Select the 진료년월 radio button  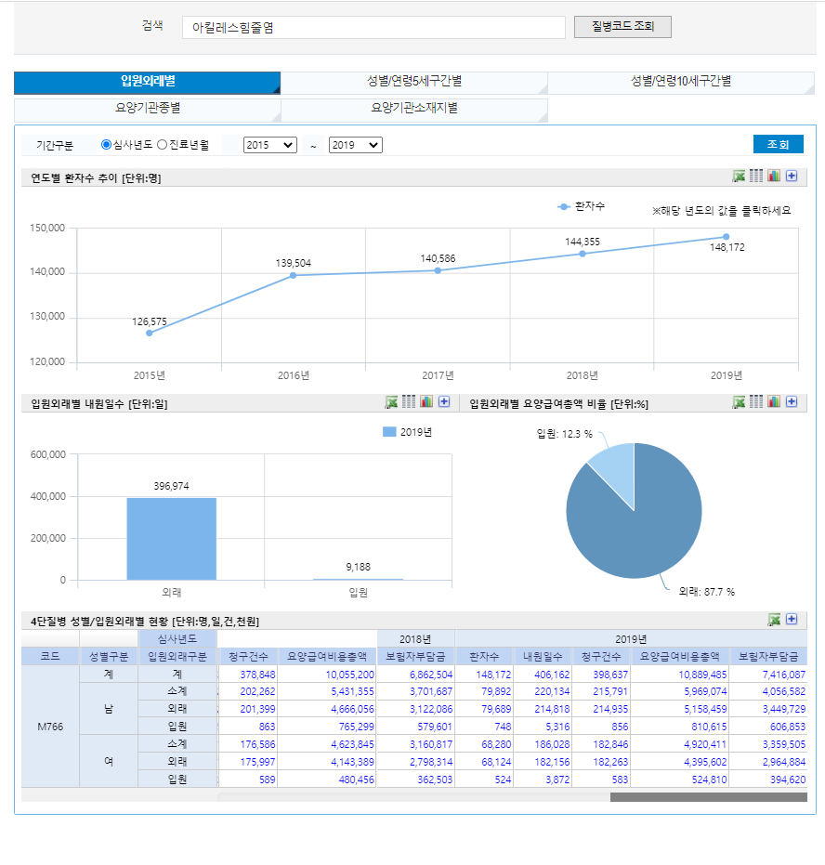pos(163,145)
